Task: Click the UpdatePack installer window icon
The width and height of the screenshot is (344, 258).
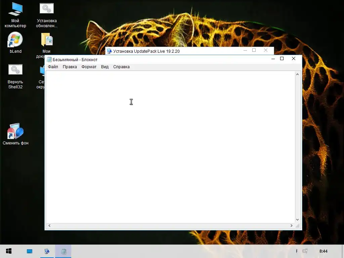Action: click(x=109, y=51)
